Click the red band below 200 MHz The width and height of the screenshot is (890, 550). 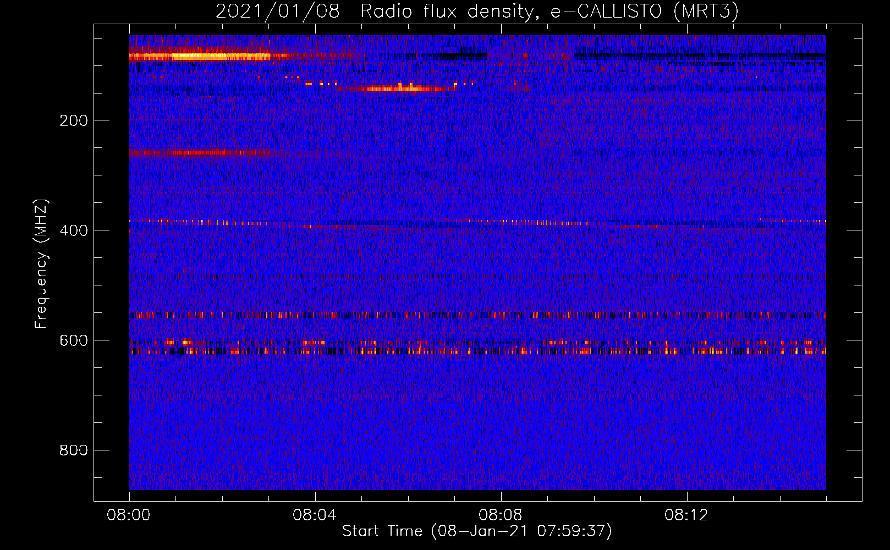[x=199, y=152]
